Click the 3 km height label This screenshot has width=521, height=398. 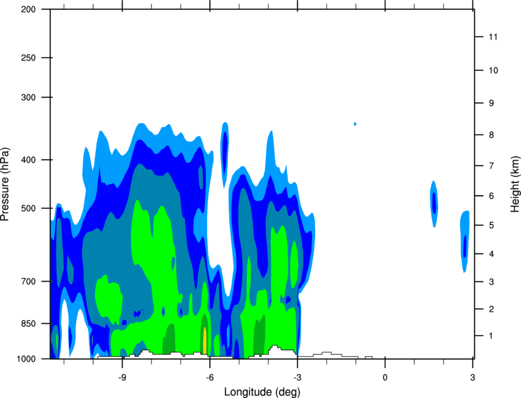(x=491, y=282)
